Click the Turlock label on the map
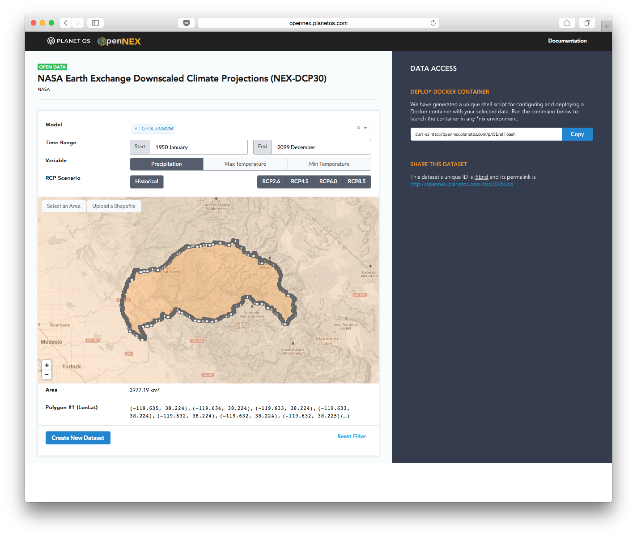The image size is (637, 538). (x=72, y=366)
